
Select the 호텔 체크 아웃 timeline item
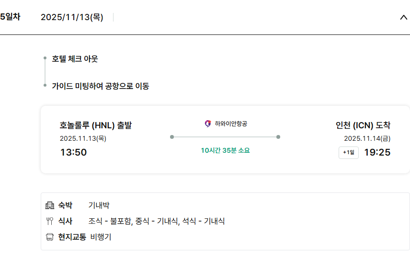pos(75,59)
